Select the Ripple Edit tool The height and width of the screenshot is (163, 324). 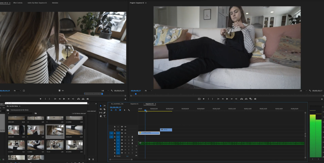101,109
